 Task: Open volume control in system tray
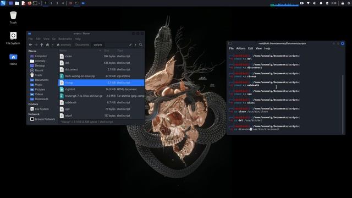coord(314,3)
